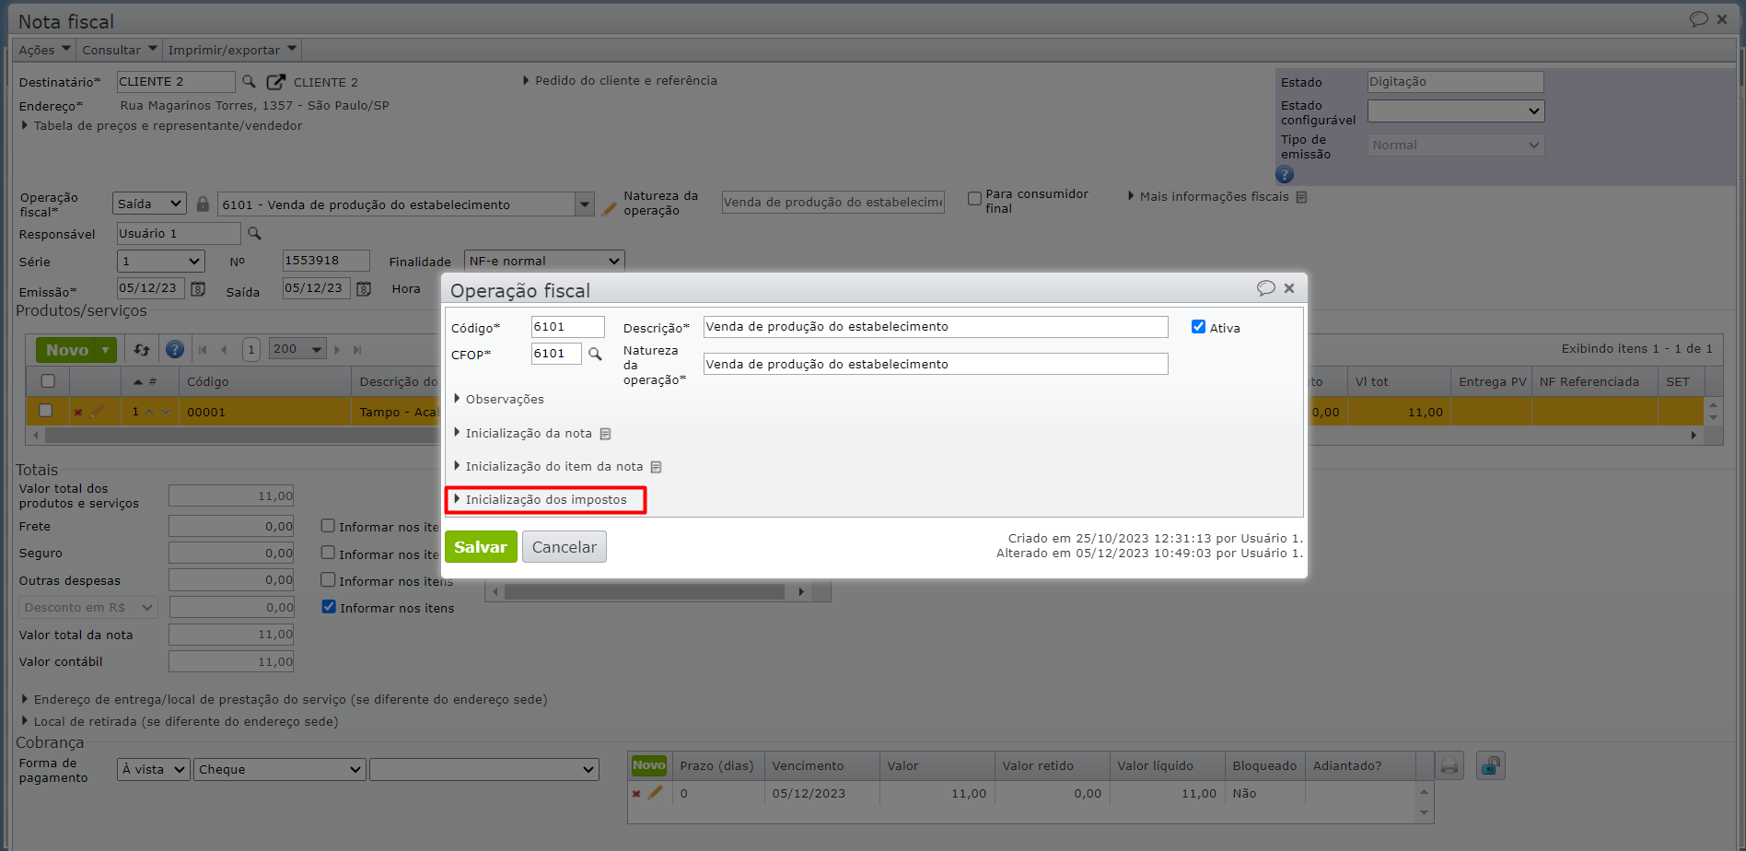Go to first page of products grid
This screenshot has width=1746, height=851.
click(x=203, y=350)
